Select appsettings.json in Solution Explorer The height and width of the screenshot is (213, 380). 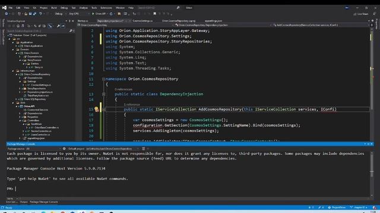point(36,138)
